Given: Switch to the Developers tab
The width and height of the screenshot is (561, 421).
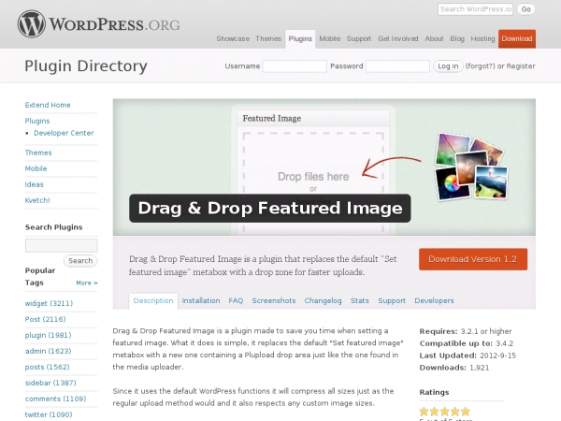Looking at the screenshot, I should [434, 301].
